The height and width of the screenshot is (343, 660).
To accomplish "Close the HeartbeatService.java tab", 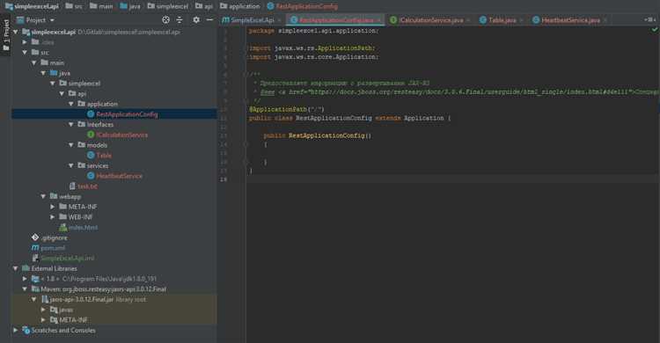I will coord(605,20).
